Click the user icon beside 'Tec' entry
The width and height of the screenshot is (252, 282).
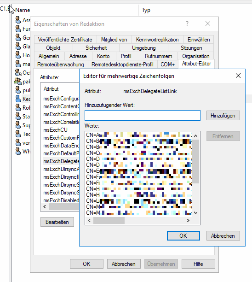pyautogui.click(x=18, y=134)
